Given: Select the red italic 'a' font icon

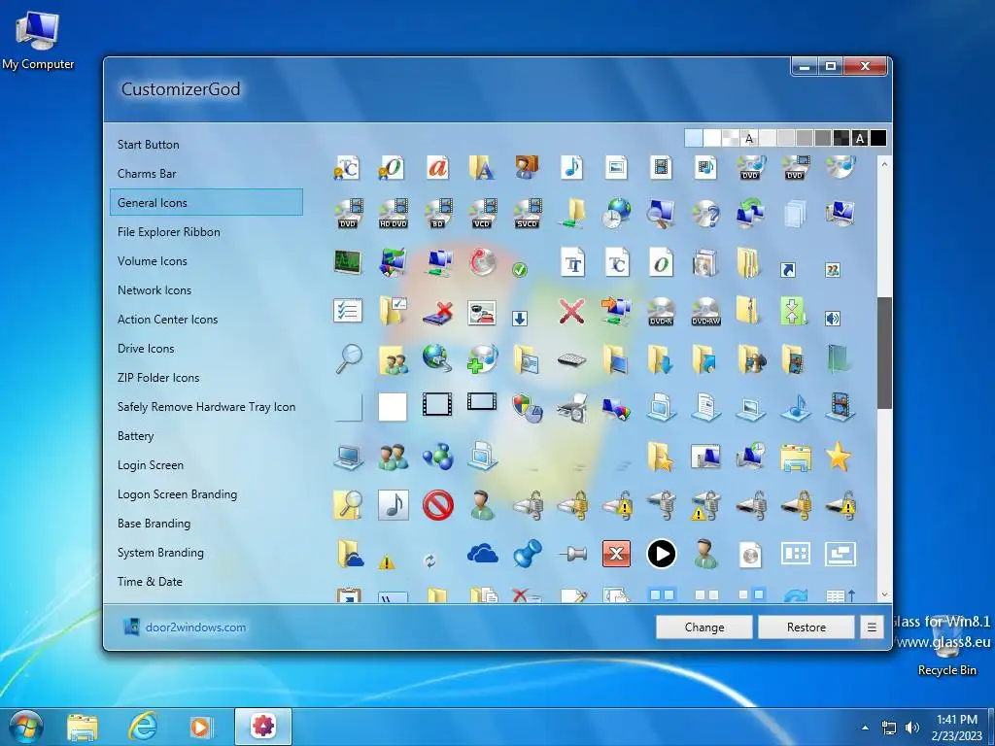Looking at the screenshot, I should [438, 167].
